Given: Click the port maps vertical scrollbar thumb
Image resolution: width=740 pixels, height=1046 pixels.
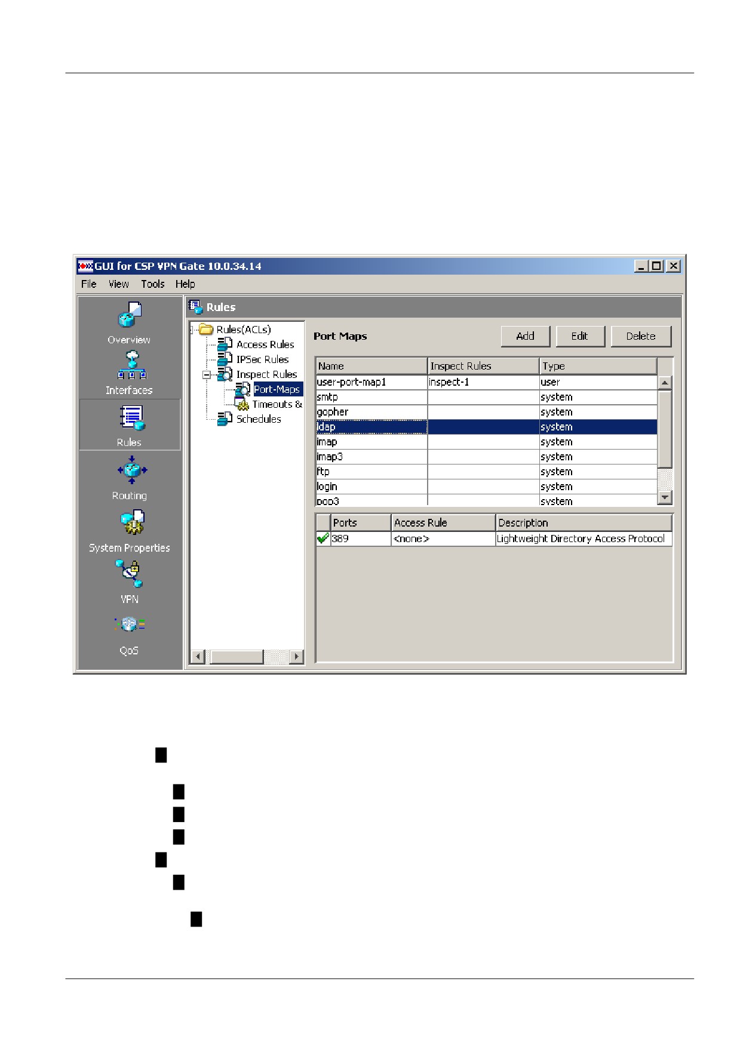Looking at the screenshot, I should tap(665, 429).
